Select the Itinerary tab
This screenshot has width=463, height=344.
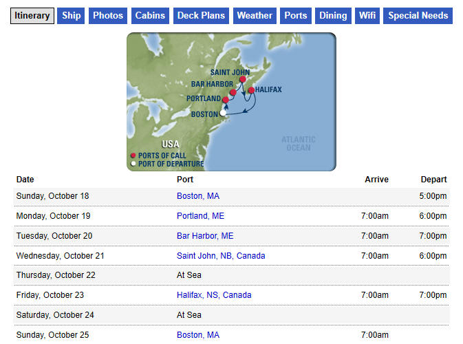tap(32, 16)
